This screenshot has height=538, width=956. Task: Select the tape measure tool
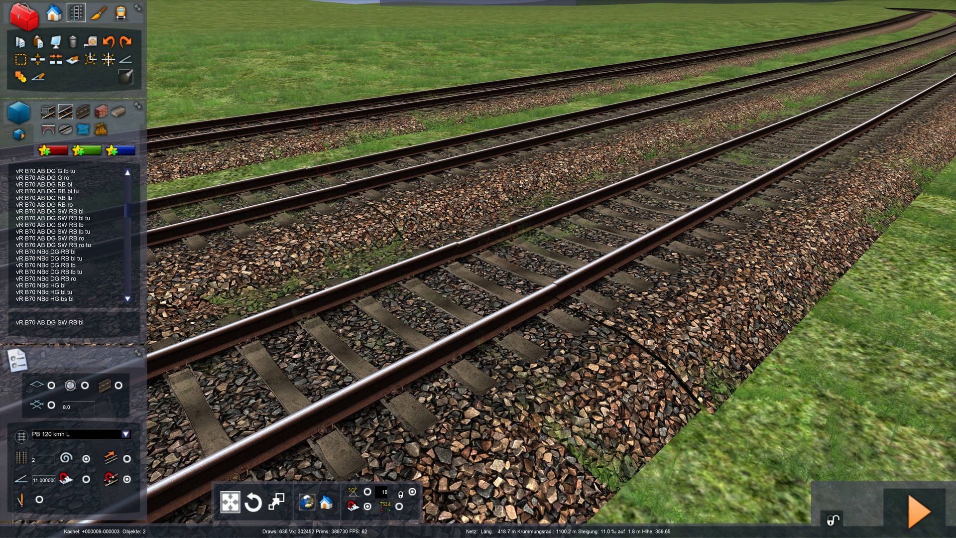(91, 41)
